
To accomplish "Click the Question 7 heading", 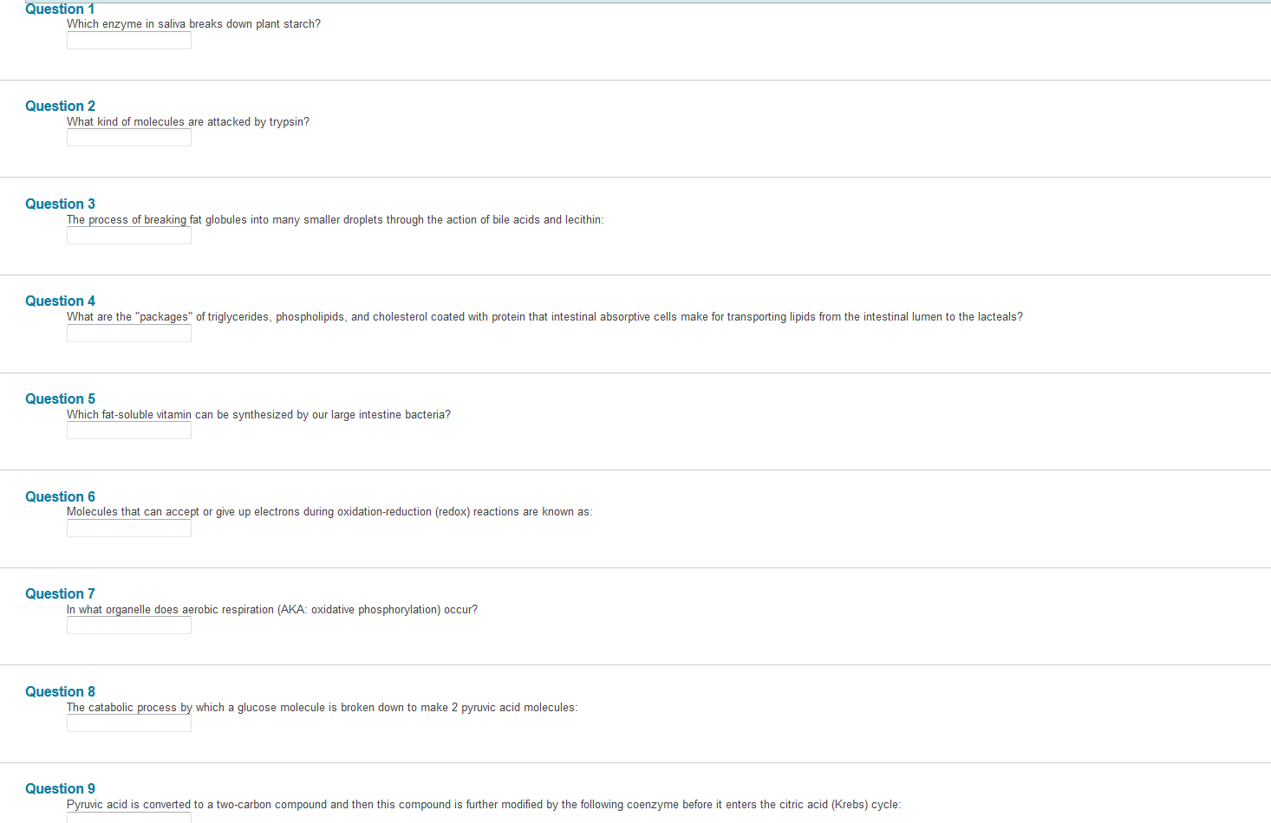I will [60, 593].
